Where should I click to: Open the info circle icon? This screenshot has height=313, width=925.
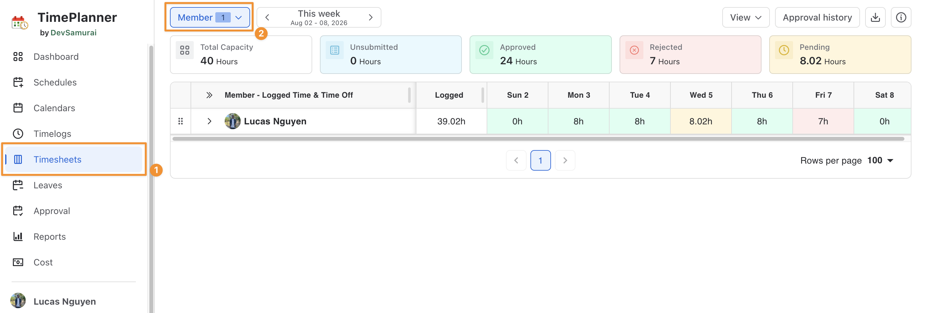(x=901, y=17)
